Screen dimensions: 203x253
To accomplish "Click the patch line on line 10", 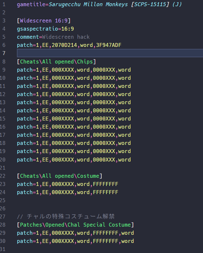I will 74,78.
